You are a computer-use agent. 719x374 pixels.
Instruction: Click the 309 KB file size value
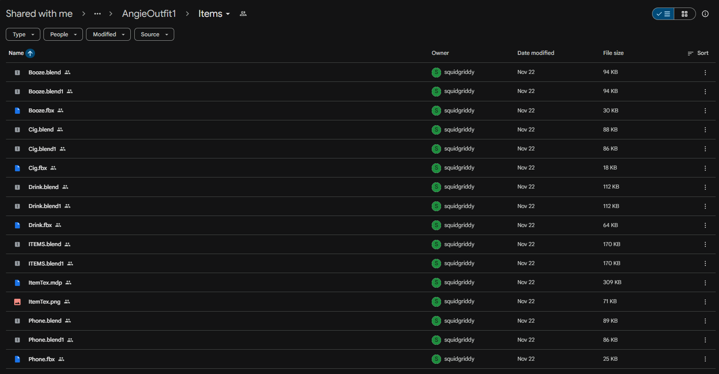click(x=612, y=282)
